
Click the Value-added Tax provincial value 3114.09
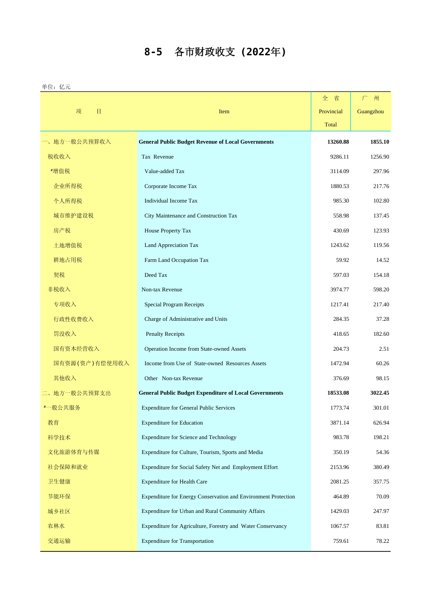point(339,171)
